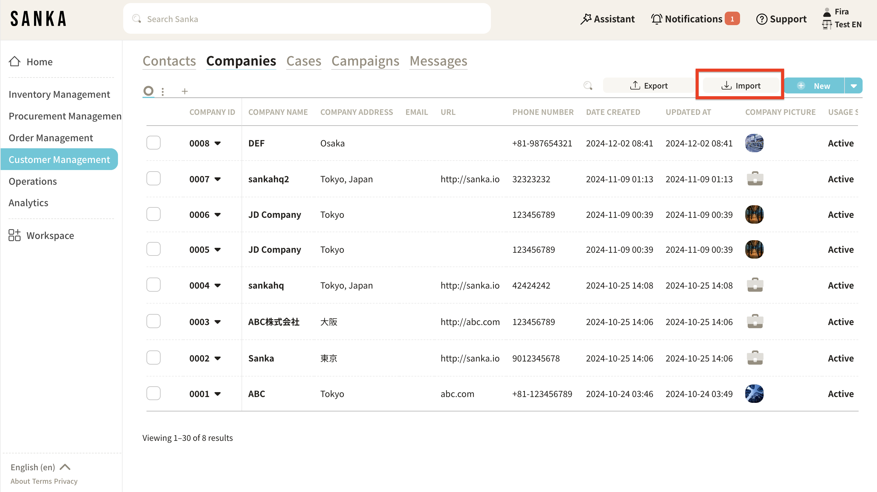Screen dimensions: 877x492
Task: Click the Home house icon
Action: (15, 61)
